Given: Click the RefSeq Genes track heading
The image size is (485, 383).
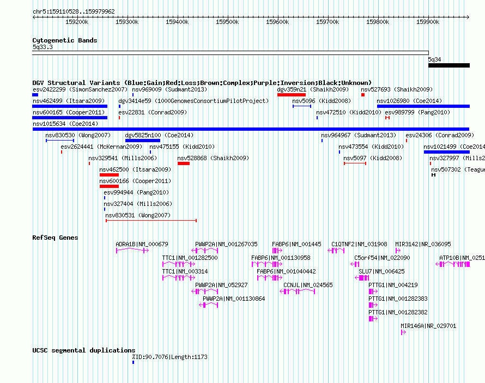Looking at the screenshot, I should point(55,238).
